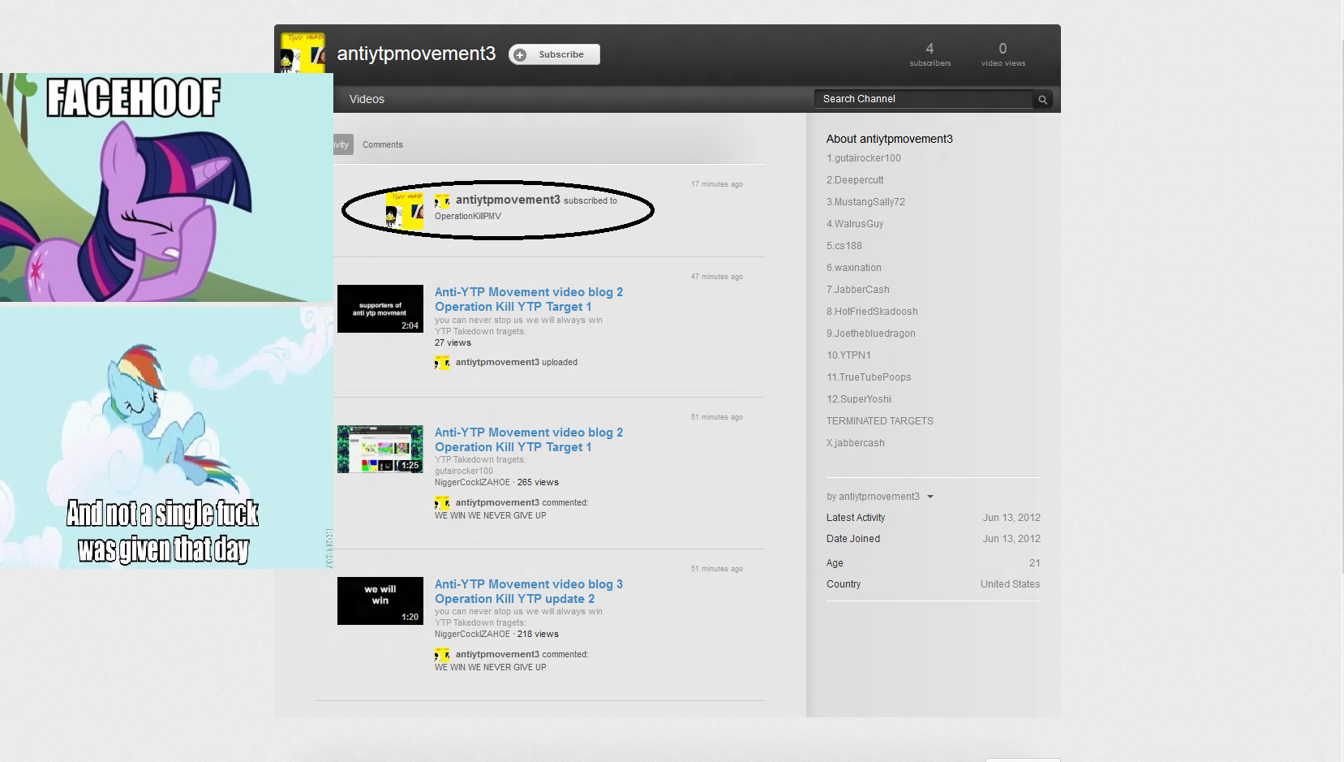
Task: Click '51 minutes ago' above the 1:25 video
Action: [717, 417]
